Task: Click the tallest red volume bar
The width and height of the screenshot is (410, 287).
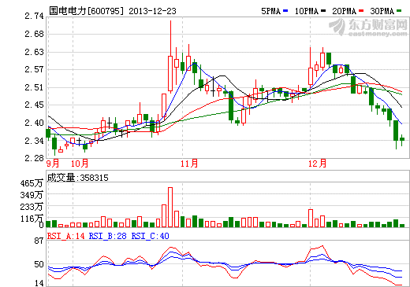Action: pos(170,207)
